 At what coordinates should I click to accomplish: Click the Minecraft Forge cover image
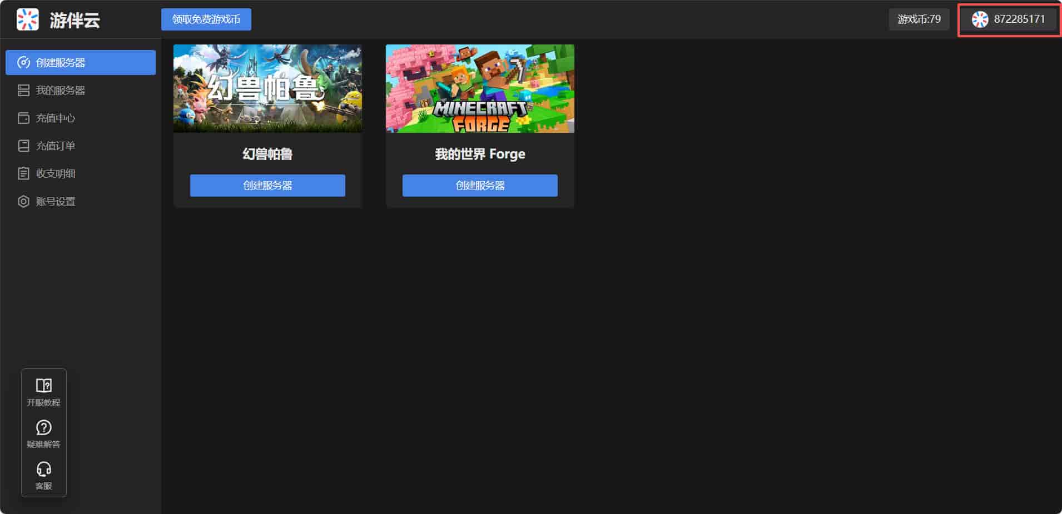480,88
